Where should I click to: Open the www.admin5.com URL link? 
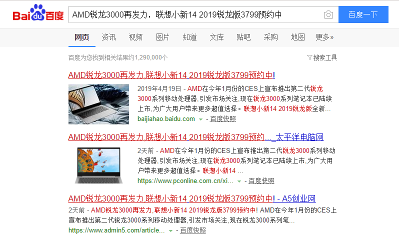(x=116, y=230)
